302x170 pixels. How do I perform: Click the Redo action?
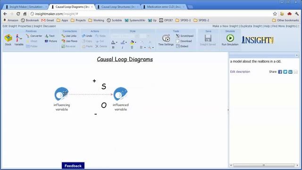pyautogui.click(x=101, y=36)
